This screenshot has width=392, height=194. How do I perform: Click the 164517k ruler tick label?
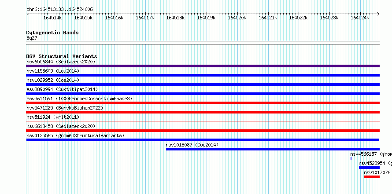click(145, 18)
